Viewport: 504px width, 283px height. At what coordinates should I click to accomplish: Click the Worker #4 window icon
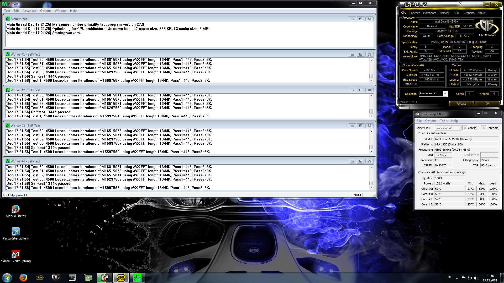pyautogui.click(x=8, y=161)
